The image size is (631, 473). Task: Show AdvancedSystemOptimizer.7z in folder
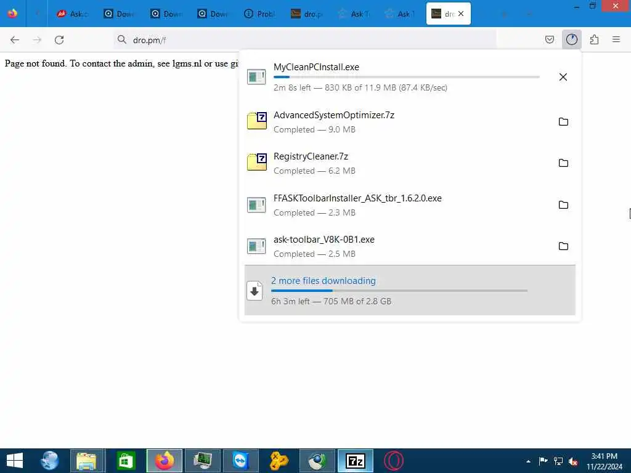[563, 122]
